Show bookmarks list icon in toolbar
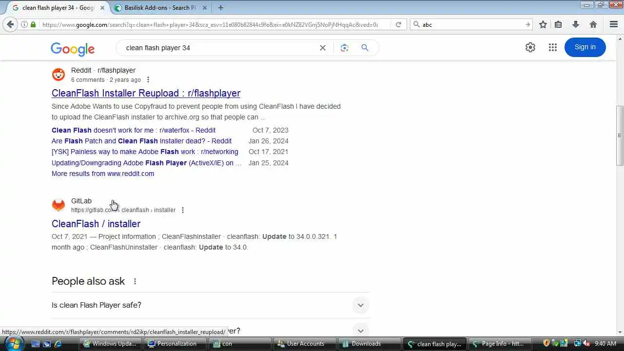This screenshot has height=351, width=624. [x=559, y=24]
